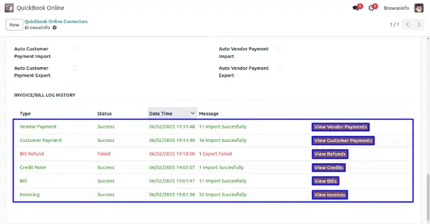Image resolution: width=430 pixels, height=224 pixels.
Task: Select the Invoicing log row type
Action: click(x=30, y=194)
